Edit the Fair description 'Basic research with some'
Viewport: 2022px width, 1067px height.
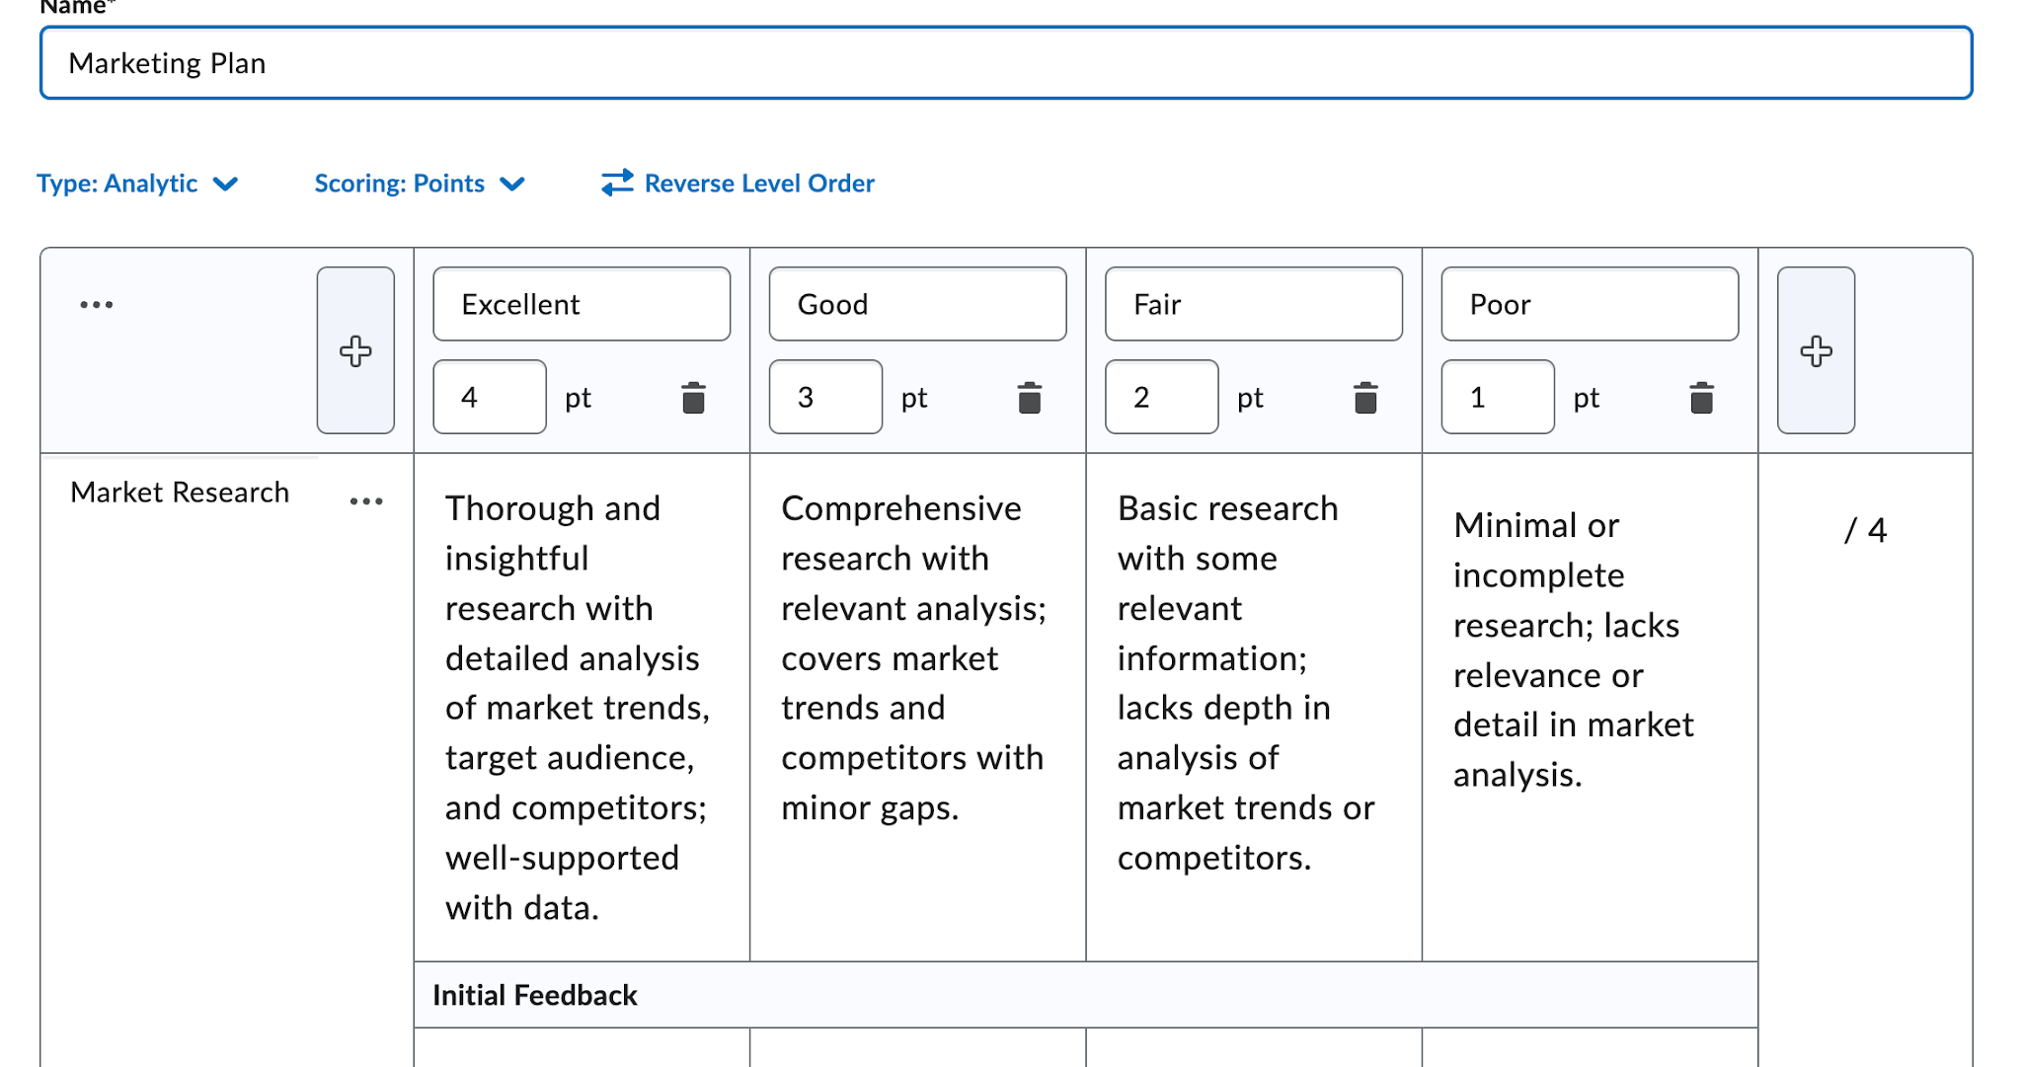click(x=1254, y=708)
